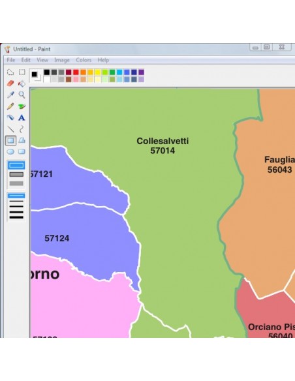
Task: Choose outline with fill shape style
Action: tap(16, 174)
